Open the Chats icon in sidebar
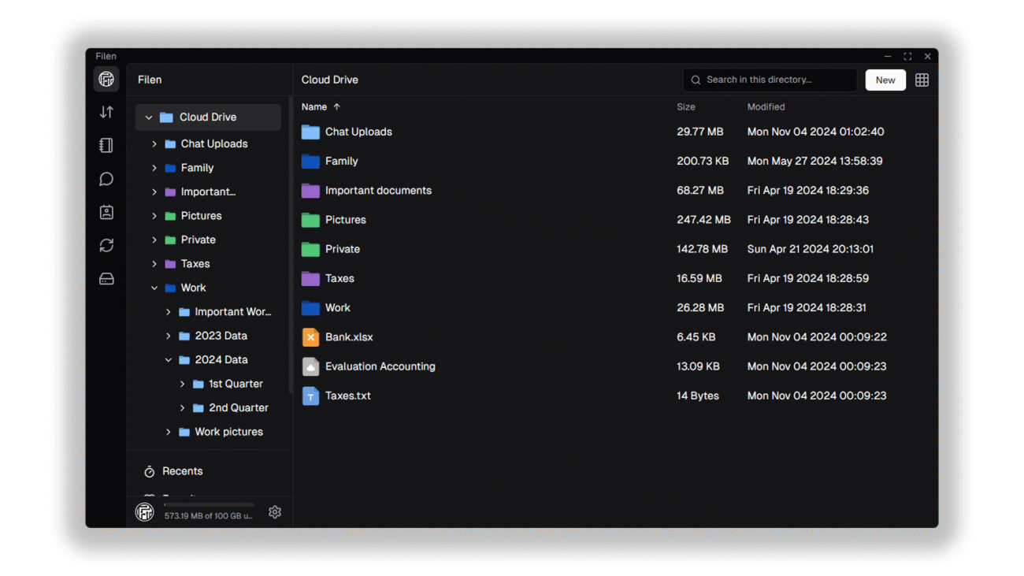Viewport: 1024px width, 576px height. (106, 180)
